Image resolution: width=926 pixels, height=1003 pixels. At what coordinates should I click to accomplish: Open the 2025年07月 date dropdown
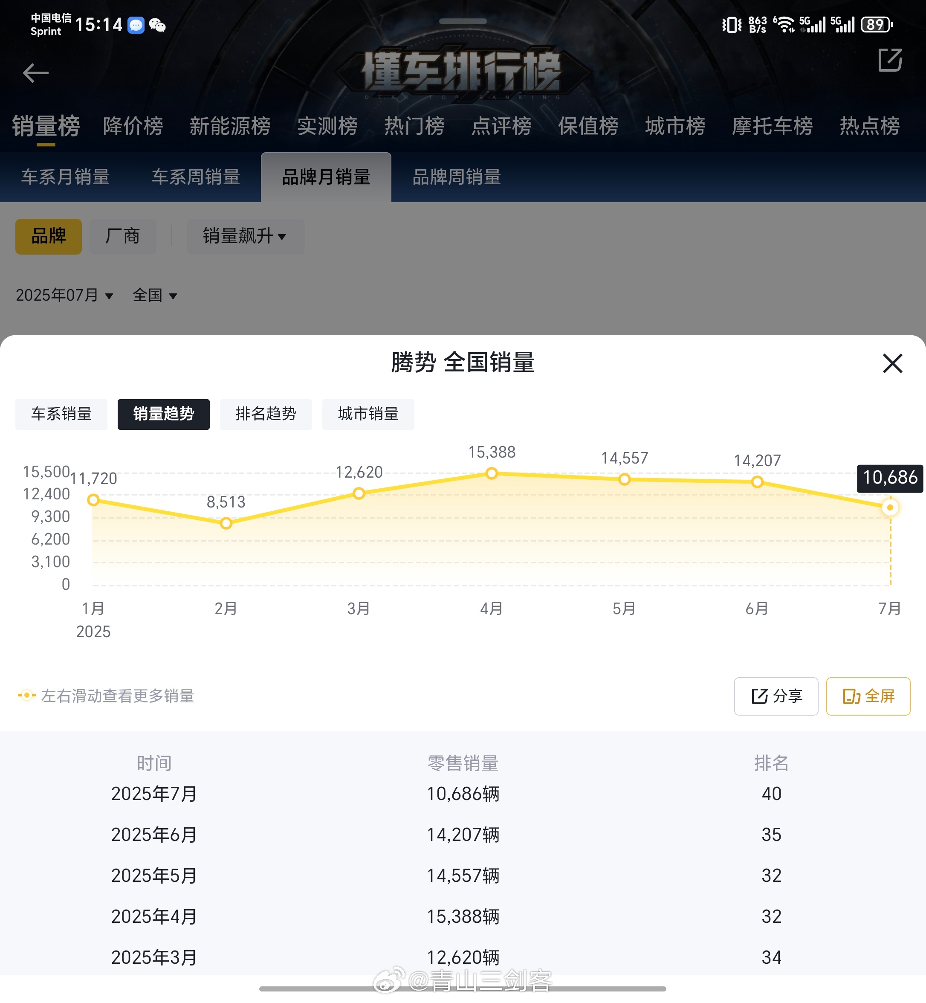point(64,295)
